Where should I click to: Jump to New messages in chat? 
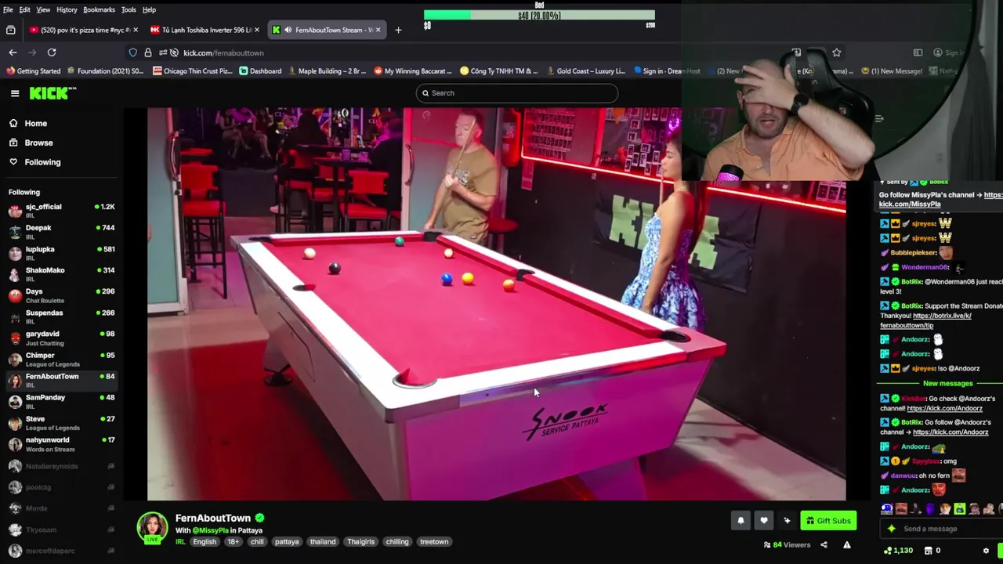tap(947, 384)
